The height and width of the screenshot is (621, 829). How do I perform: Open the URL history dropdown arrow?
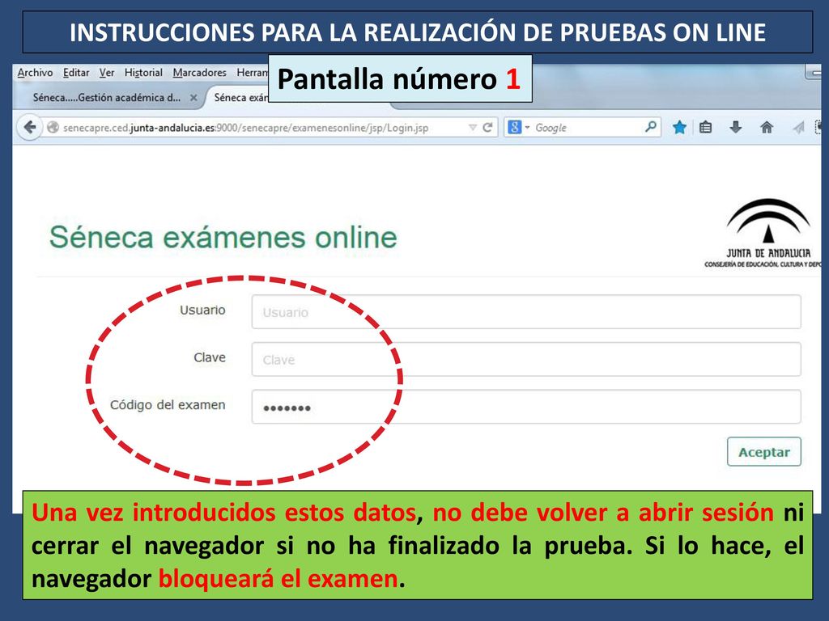tap(472, 127)
